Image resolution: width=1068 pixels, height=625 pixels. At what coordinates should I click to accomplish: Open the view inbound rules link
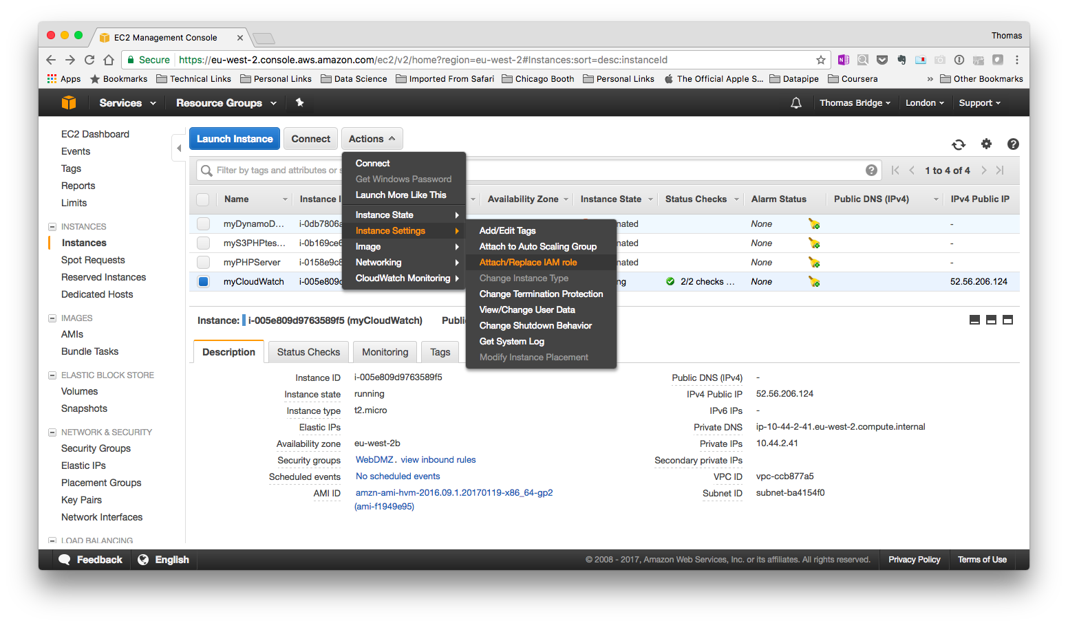click(x=438, y=460)
